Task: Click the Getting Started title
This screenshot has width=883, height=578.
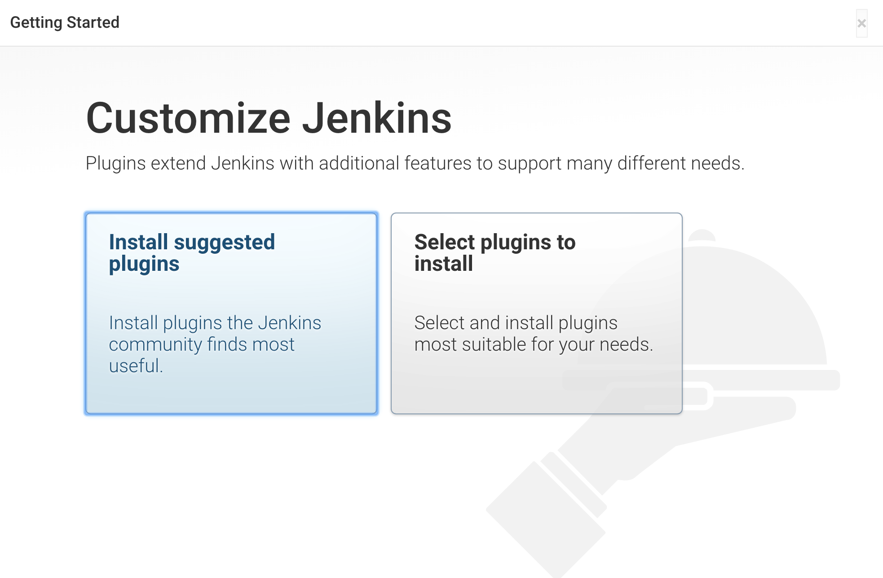Action: (x=65, y=22)
